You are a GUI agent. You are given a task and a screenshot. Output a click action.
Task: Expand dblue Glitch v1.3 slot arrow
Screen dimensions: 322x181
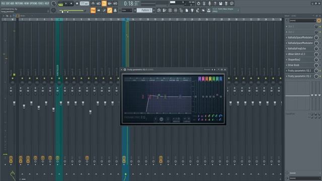point(287,54)
